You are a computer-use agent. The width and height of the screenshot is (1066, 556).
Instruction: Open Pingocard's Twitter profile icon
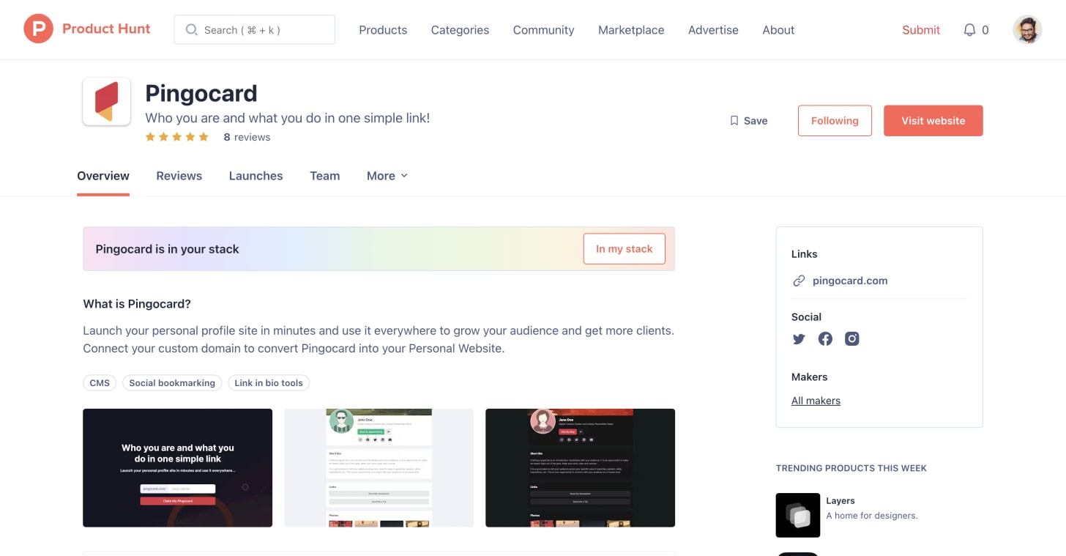[799, 338]
